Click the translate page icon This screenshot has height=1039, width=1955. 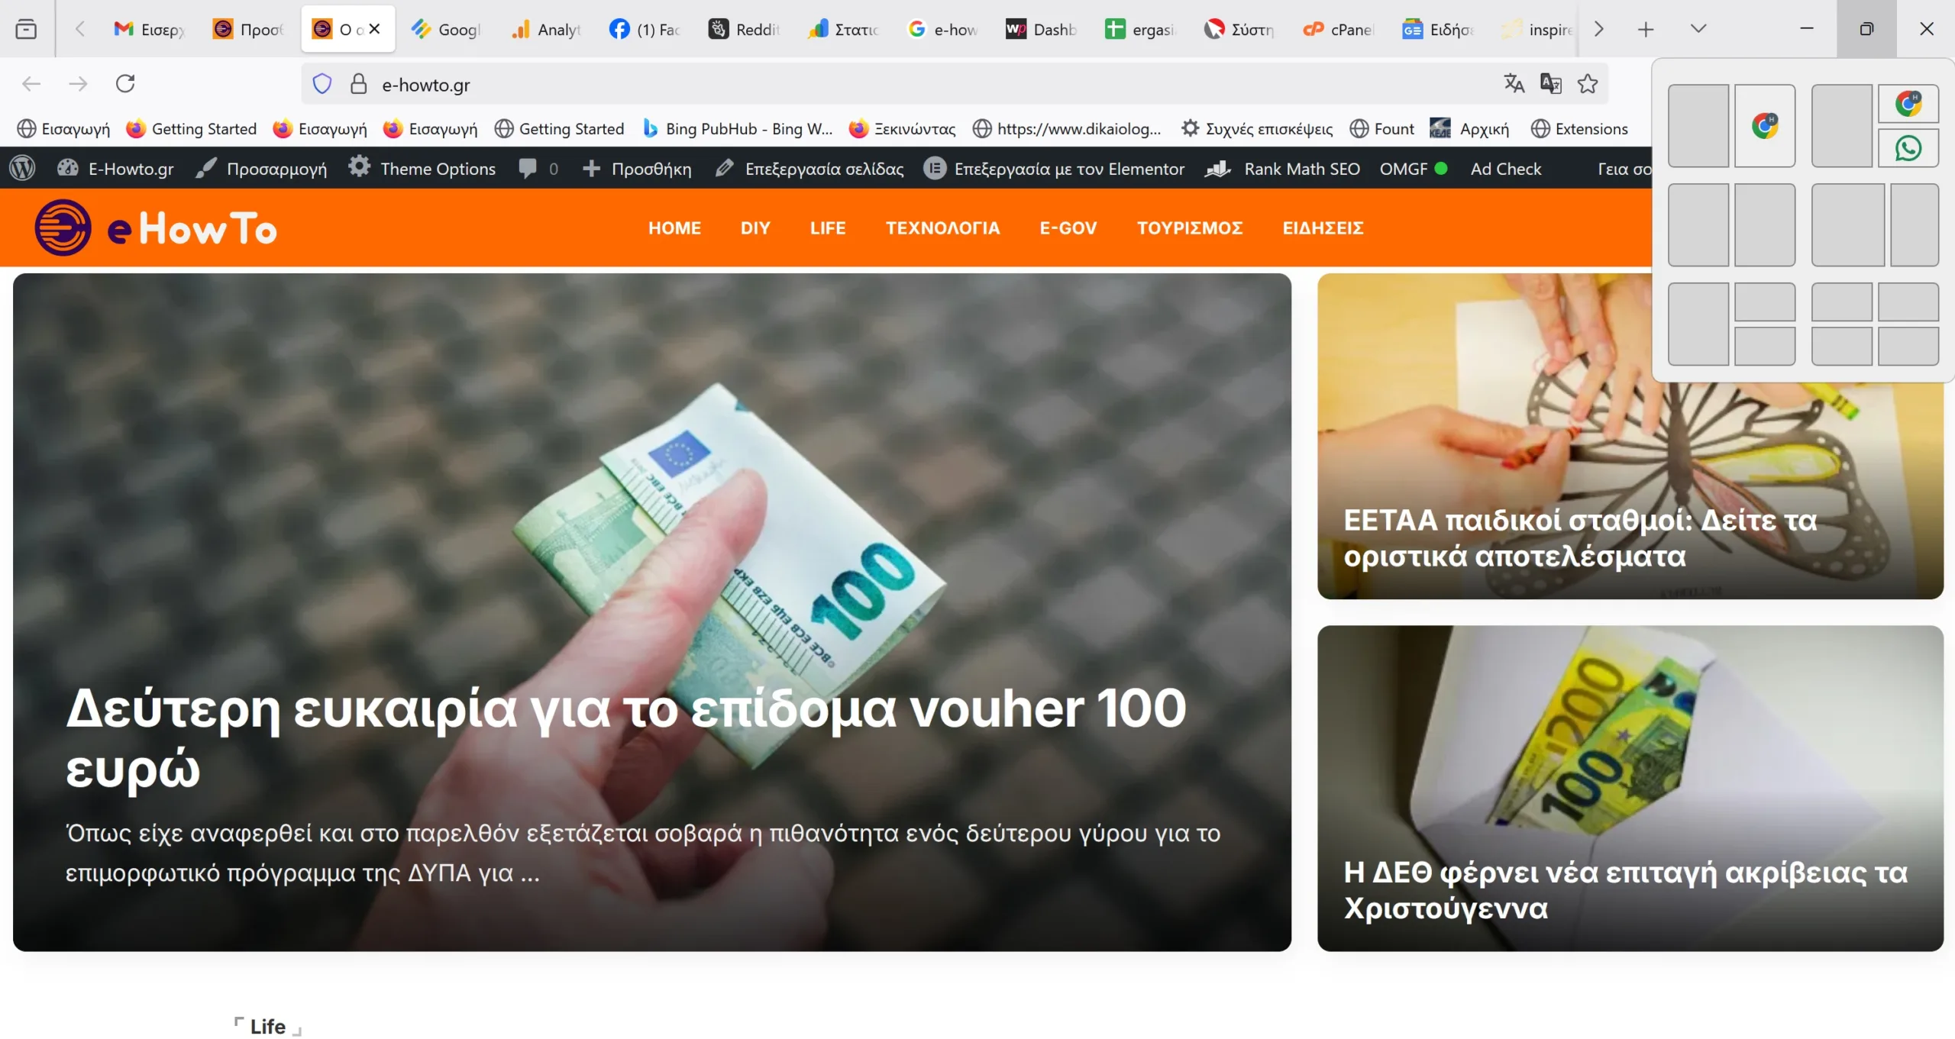(1514, 83)
